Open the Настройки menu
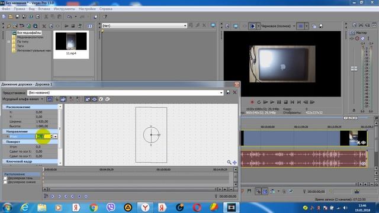The image size is (379, 213). pos(87,9)
